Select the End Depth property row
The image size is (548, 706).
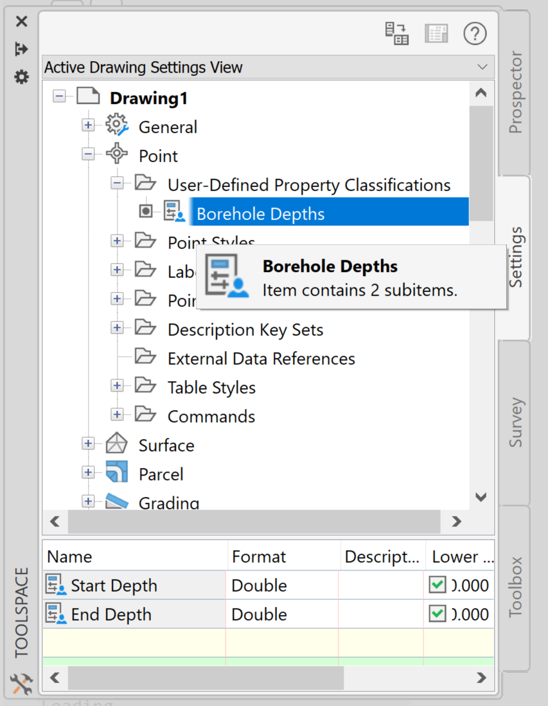(269, 614)
